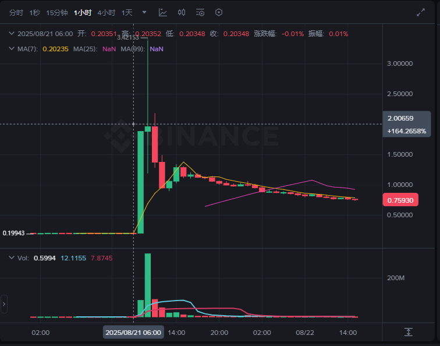Screen dimensions: 440x346
Task: Click the crosshair time label 2025/08/21 06:00
Action: click(133, 333)
